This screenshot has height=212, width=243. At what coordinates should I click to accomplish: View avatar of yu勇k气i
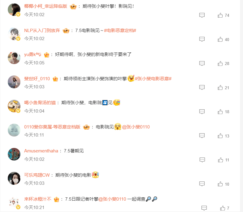(x=14, y=58)
